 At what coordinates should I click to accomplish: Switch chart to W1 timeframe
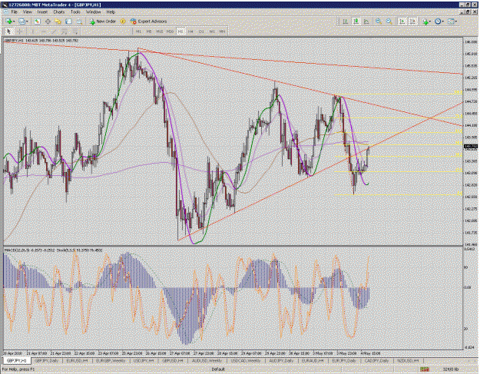click(x=212, y=31)
